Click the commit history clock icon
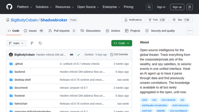The image size is (199, 112). coord(112,55)
